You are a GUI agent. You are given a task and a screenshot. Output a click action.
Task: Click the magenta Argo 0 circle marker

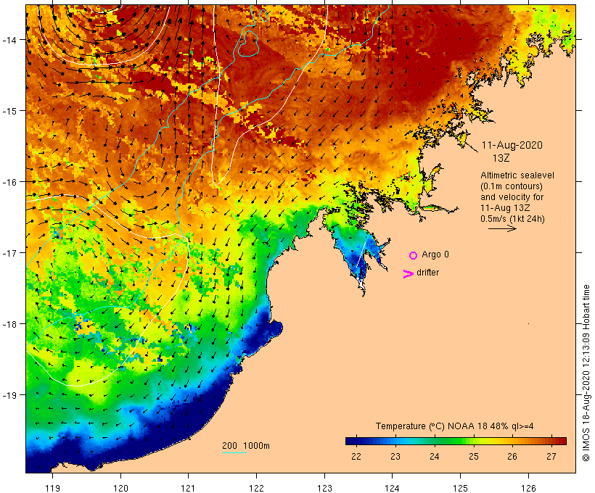pos(413,255)
